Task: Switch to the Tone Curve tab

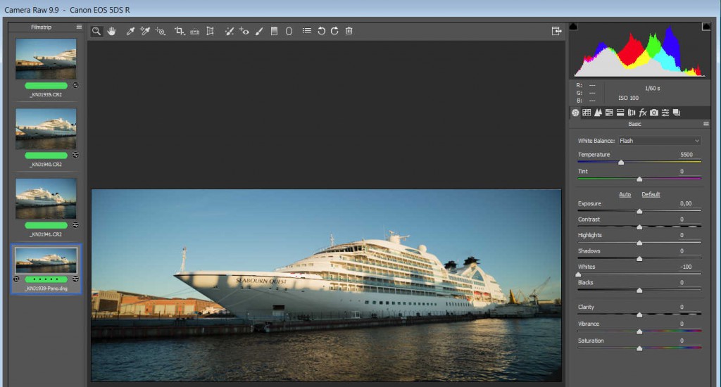Action: 587,113
